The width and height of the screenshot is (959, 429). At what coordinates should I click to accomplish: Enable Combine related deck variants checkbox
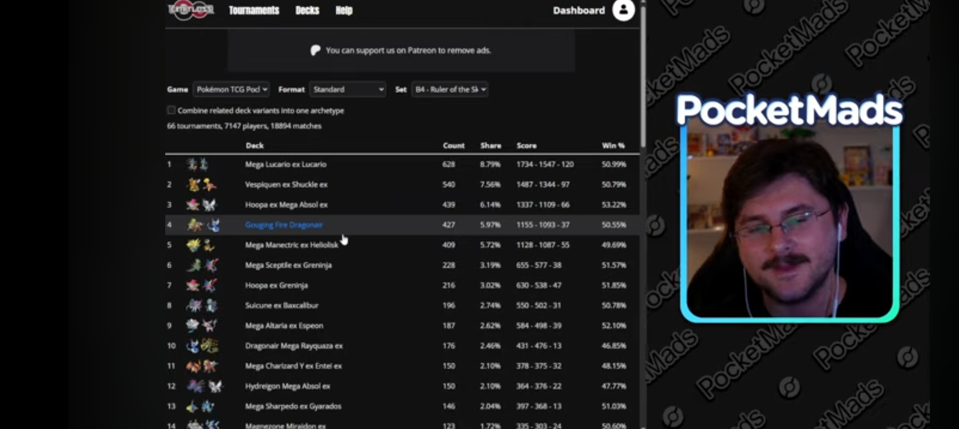[x=171, y=110]
